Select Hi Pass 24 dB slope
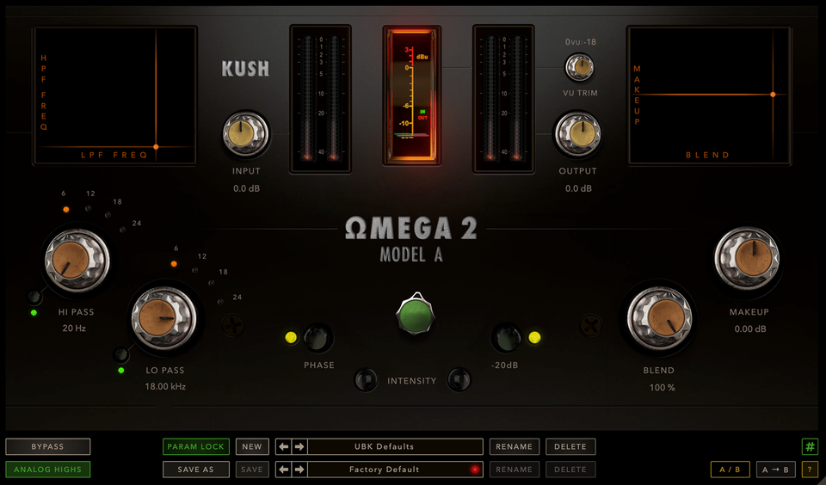This screenshot has width=826, height=485. (x=122, y=230)
